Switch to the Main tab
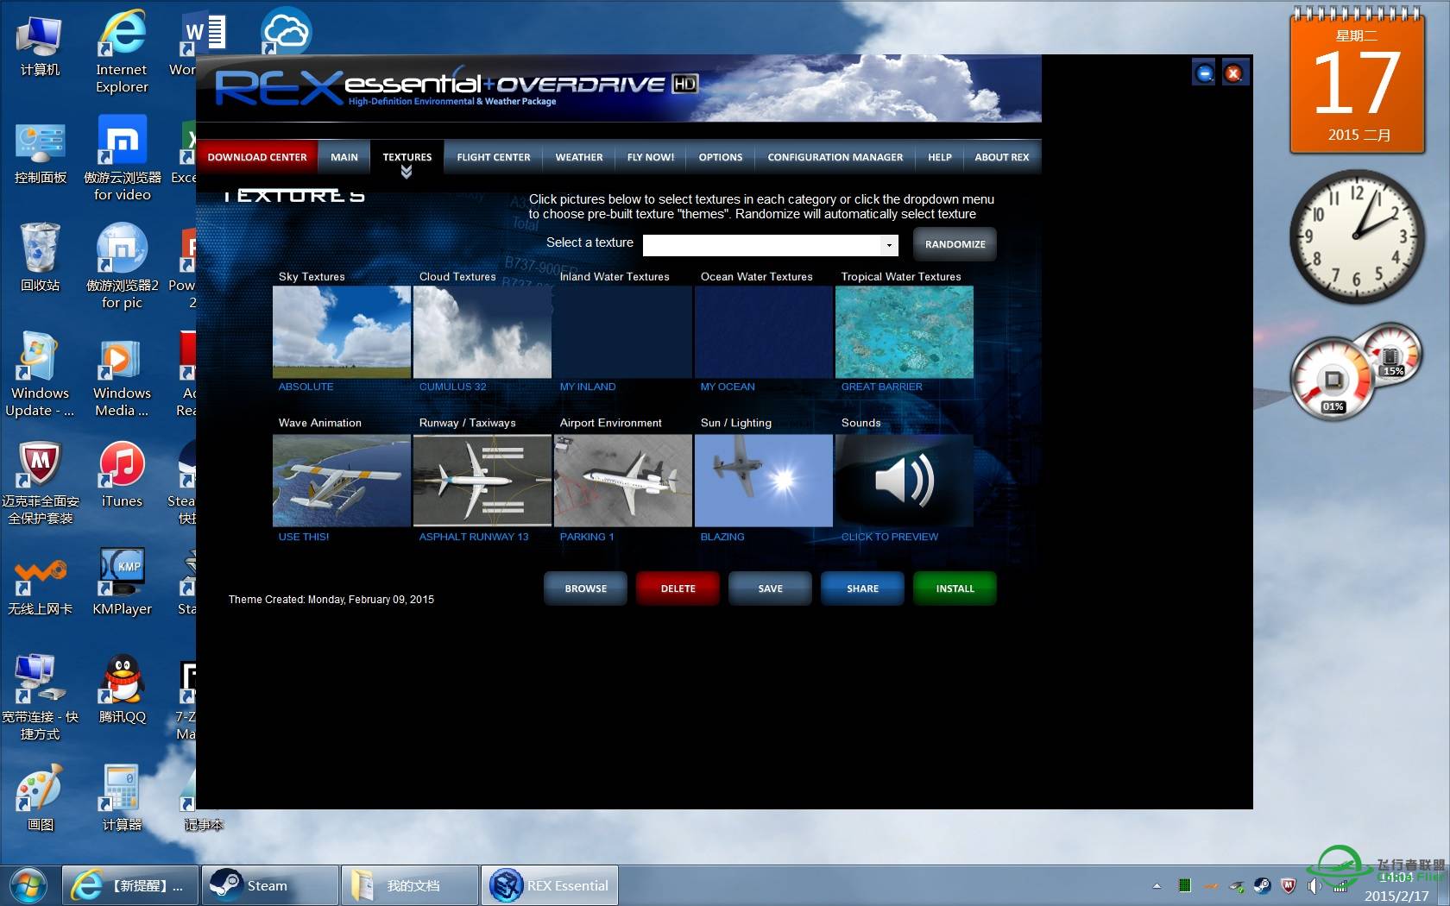Image resolution: width=1450 pixels, height=906 pixels. click(344, 157)
